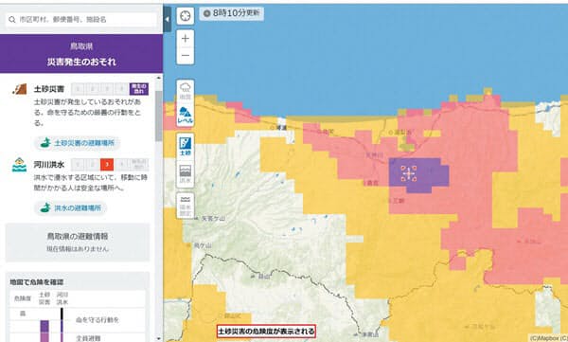
Task: Open 土砂災害の避難場所 shelter link
Action: pos(78,143)
